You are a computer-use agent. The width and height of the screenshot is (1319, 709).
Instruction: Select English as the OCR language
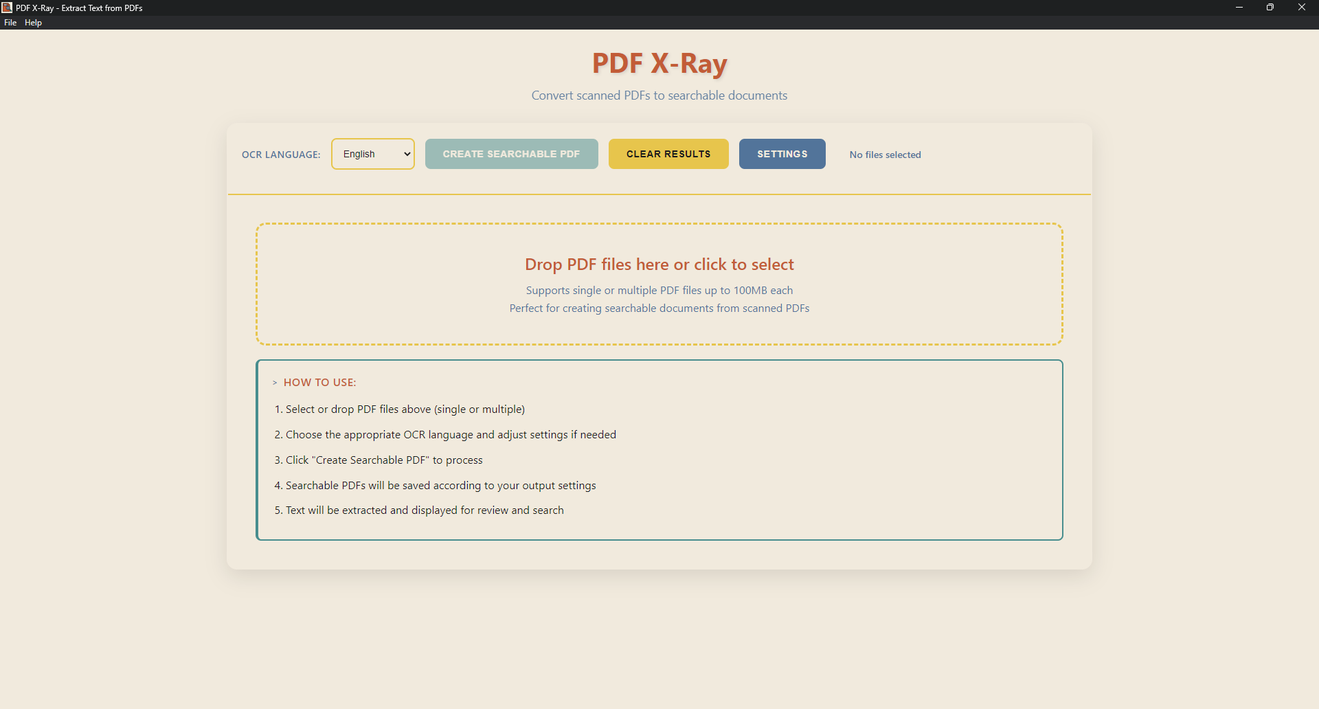[372, 154]
